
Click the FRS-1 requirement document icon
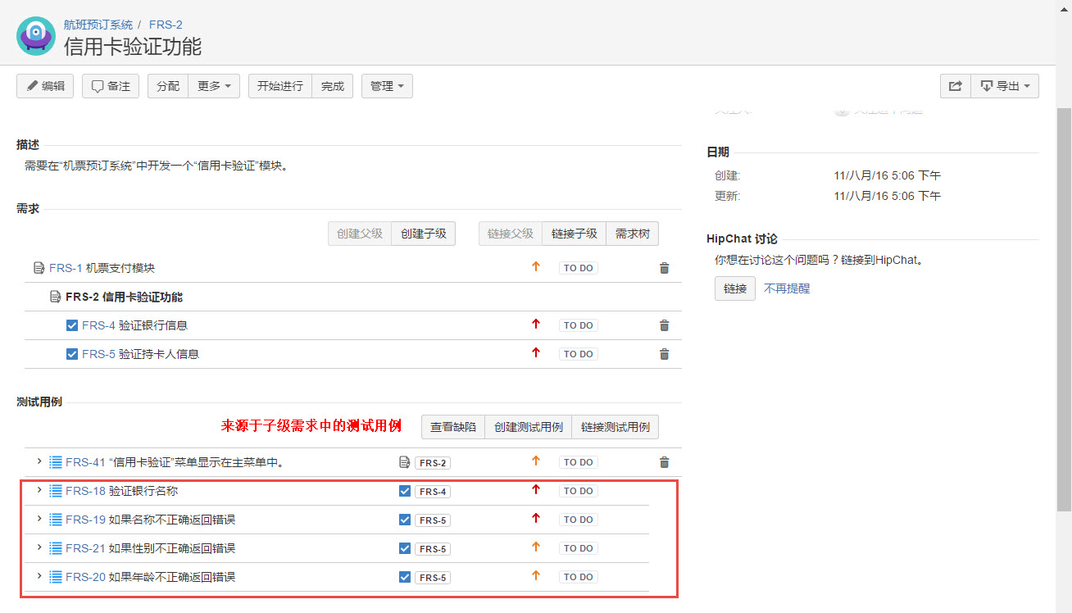tap(39, 268)
